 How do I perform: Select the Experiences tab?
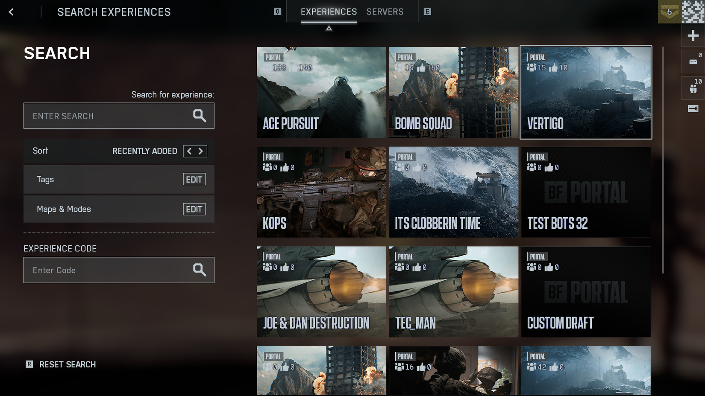tap(329, 12)
